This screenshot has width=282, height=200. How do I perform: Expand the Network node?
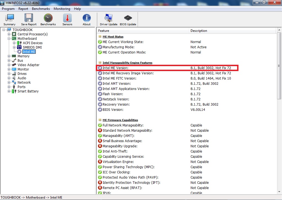(x=9, y=82)
